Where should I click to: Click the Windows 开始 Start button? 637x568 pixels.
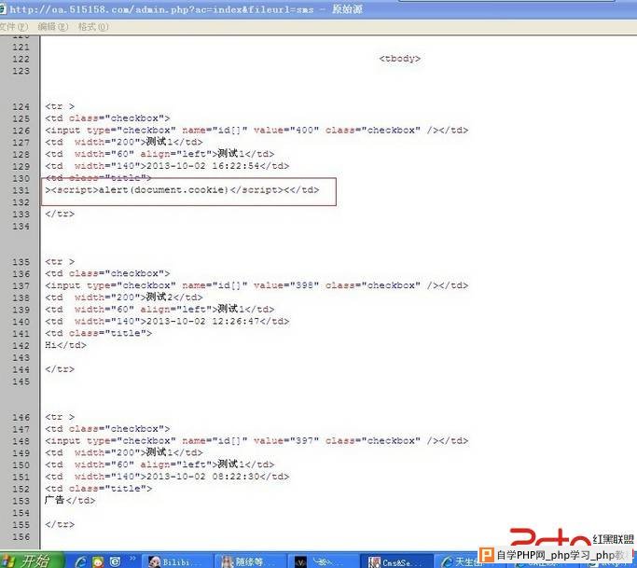(32, 561)
